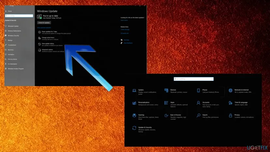Focus the sidebar Find a setting box
The height and width of the screenshot is (152, 270).
19,16
